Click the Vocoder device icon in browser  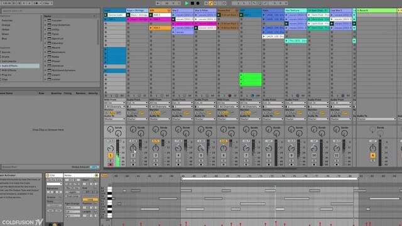coord(50,21)
